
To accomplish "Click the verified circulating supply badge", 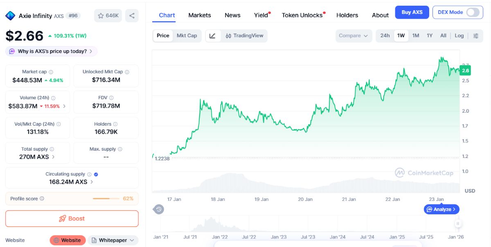I will click(x=96, y=174).
